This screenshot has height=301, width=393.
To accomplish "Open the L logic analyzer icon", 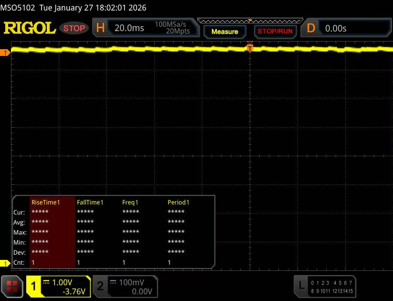I will point(301,285).
